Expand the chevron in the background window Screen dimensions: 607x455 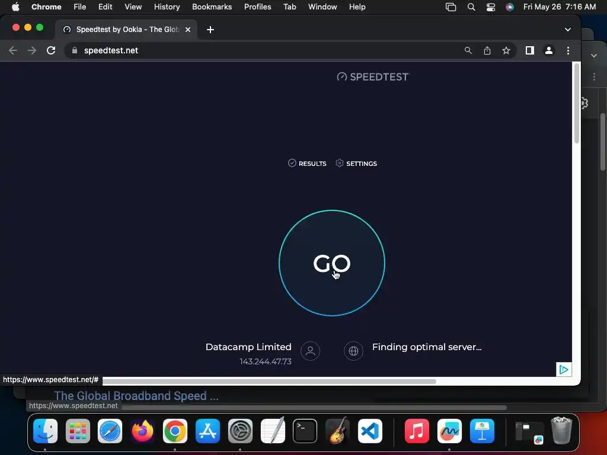[594, 56]
